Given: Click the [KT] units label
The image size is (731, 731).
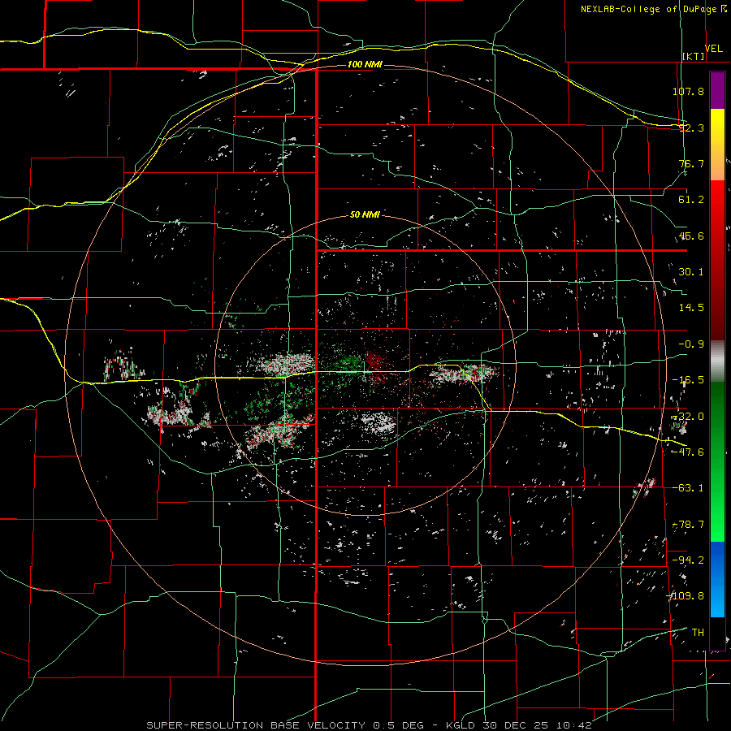Looking at the screenshot, I should click(x=694, y=56).
